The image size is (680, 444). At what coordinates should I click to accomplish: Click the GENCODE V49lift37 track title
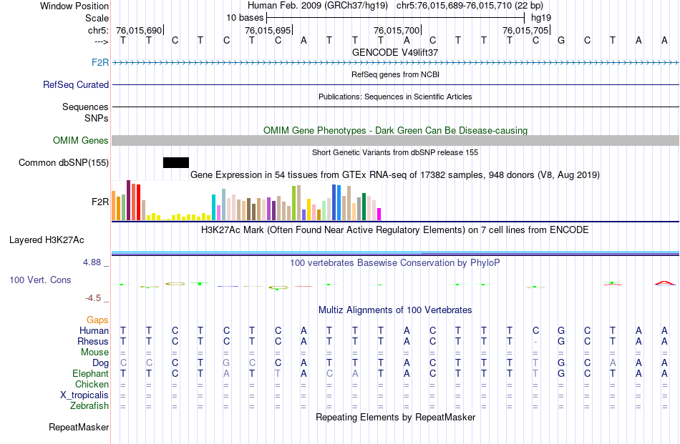(x=395, y=52)
